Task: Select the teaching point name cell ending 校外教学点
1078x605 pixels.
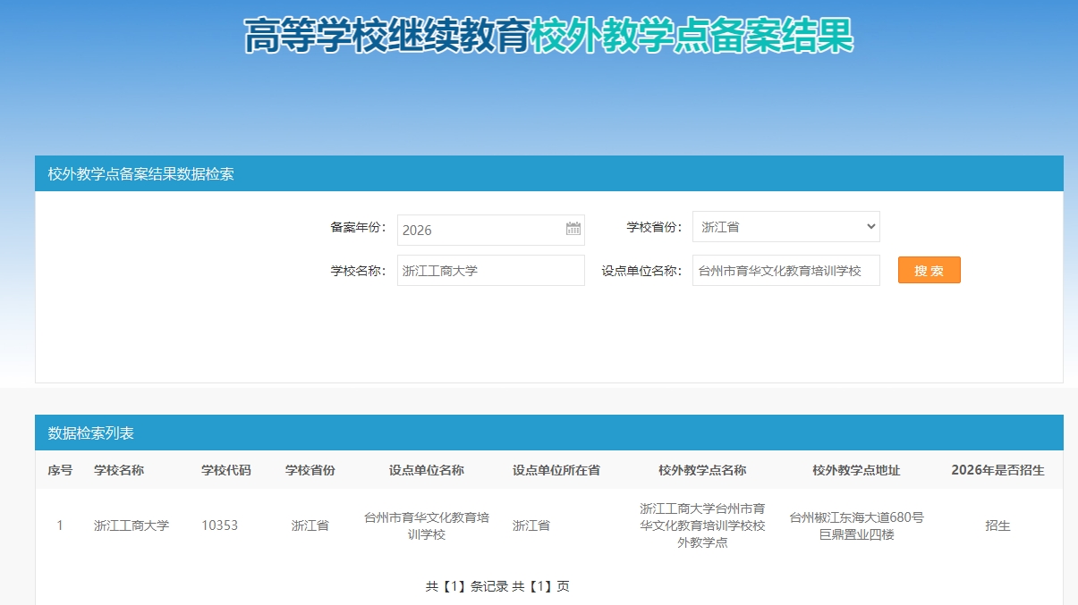Action: [x=702, y=525]
